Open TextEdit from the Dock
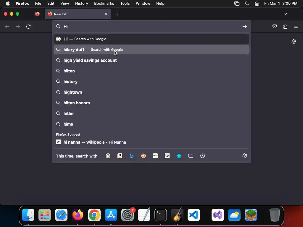Image resolution: width=303 pixels, height=227 pixels. [x=144, y=215]
